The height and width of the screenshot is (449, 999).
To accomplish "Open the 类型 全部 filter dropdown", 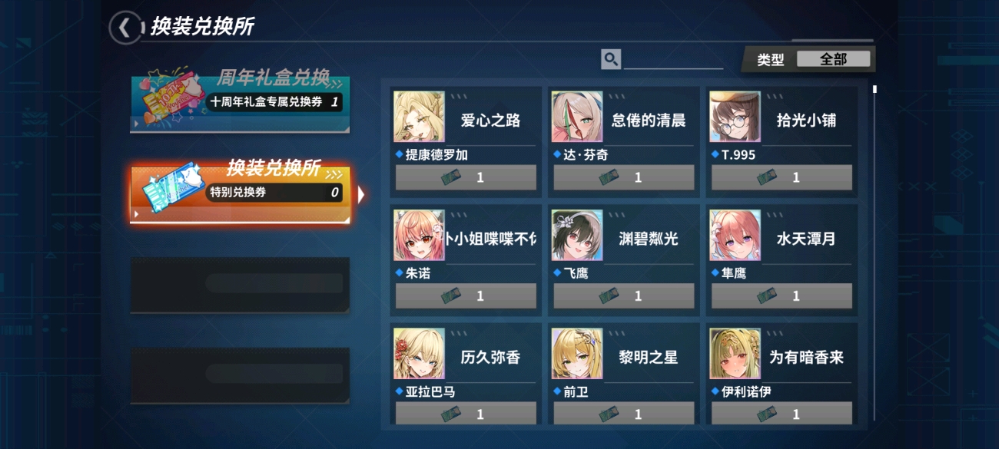I will [834, 59].
